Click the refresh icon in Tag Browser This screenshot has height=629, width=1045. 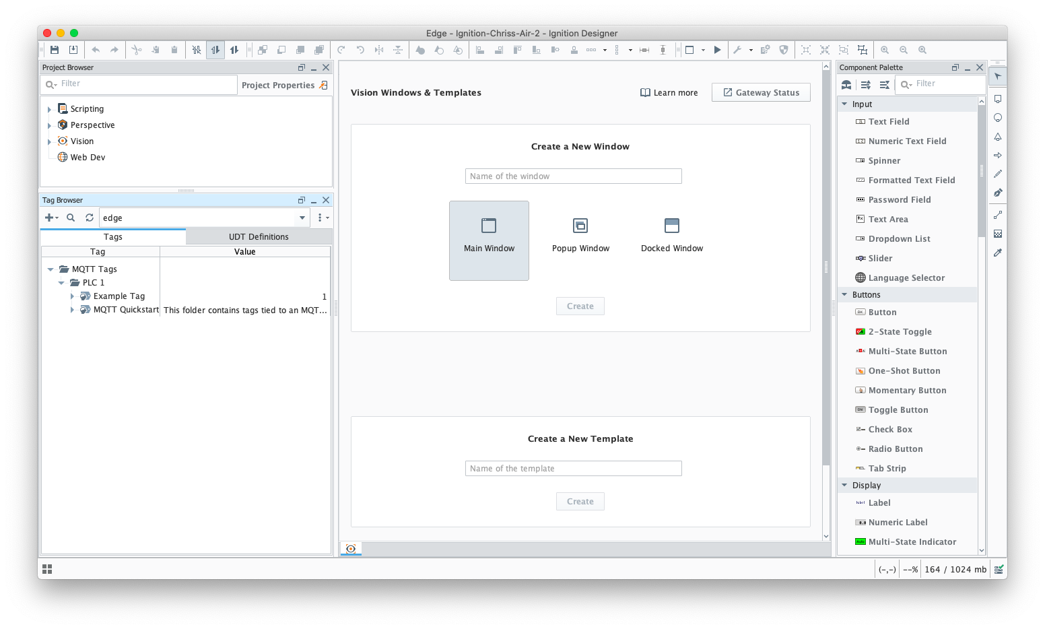point(90,218)
